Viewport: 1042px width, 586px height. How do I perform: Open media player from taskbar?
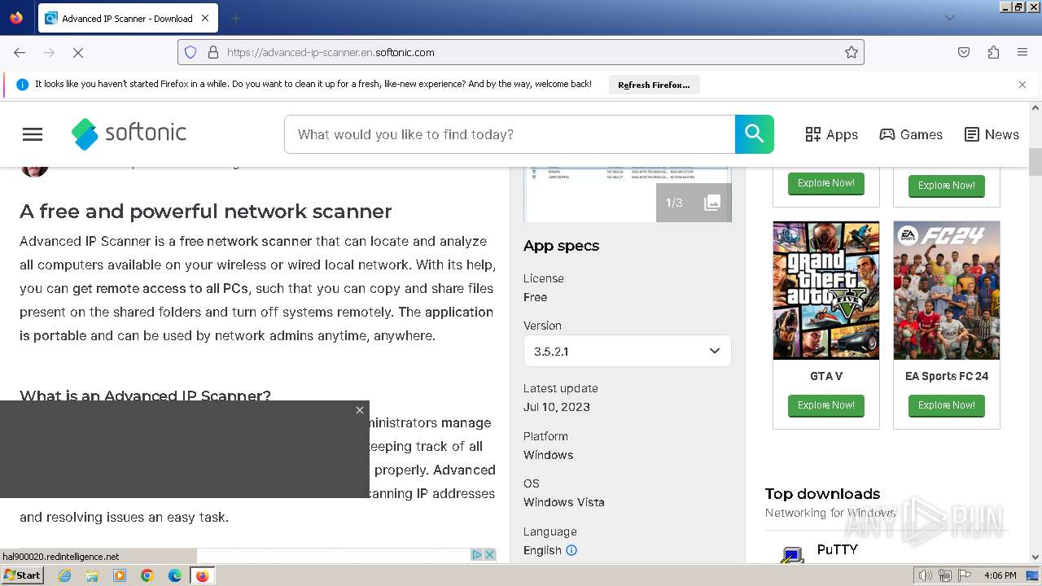120,575
